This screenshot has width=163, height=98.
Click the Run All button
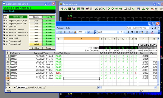49,17
